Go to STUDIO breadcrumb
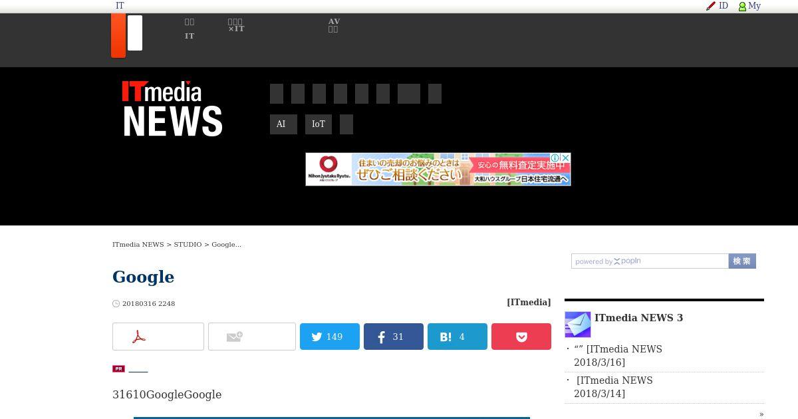Image resolution: width=798 pixels, height=419 pixels. (188, 245)
